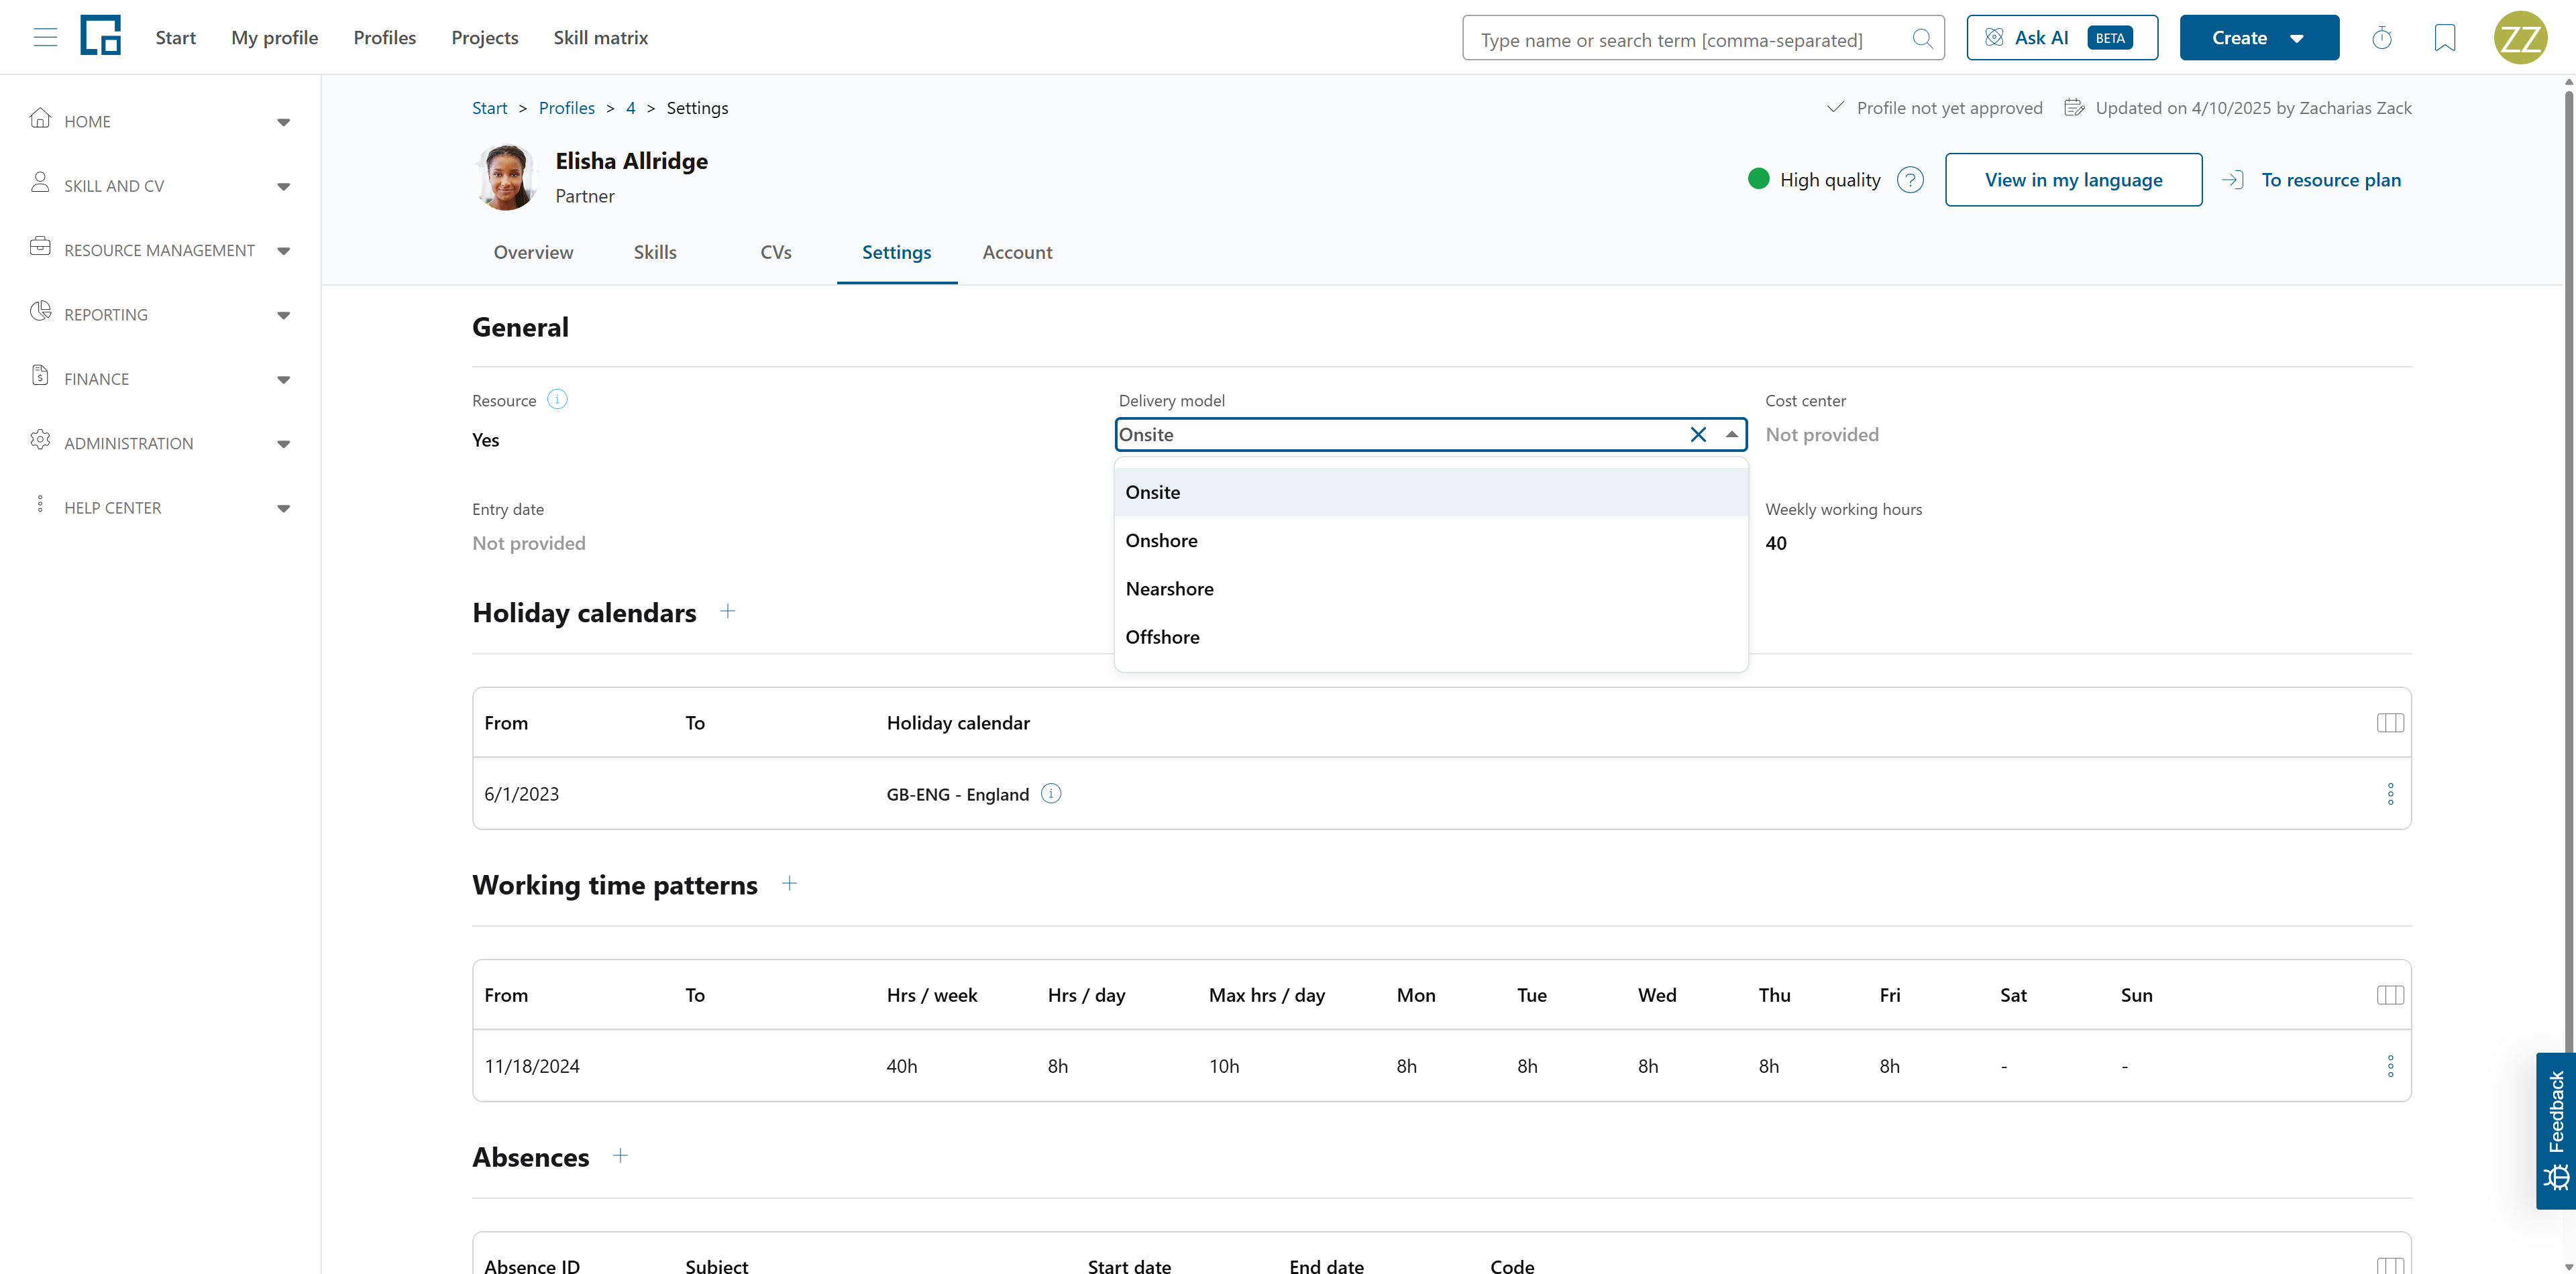The image size is (2576, 1274).
Task: Follow the To resource plan link
Action: click(2311, 180)
